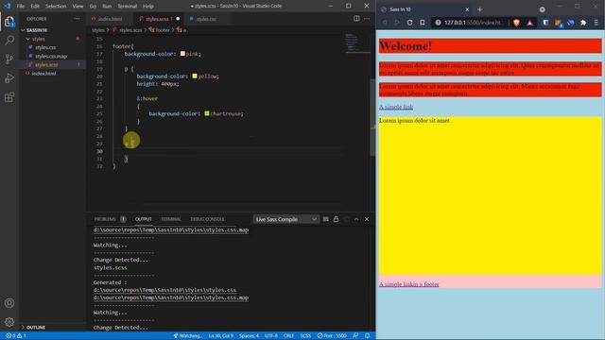Open the Explorer view in activity bar
This screenshot has width=605, height=340.
click(9, 21)
